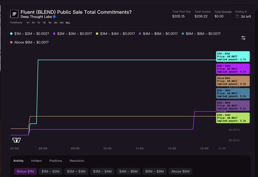Filter activity by $4M – $6M
Screen dimensions: 258x177
pyautogui.click(x=128, y=171)
